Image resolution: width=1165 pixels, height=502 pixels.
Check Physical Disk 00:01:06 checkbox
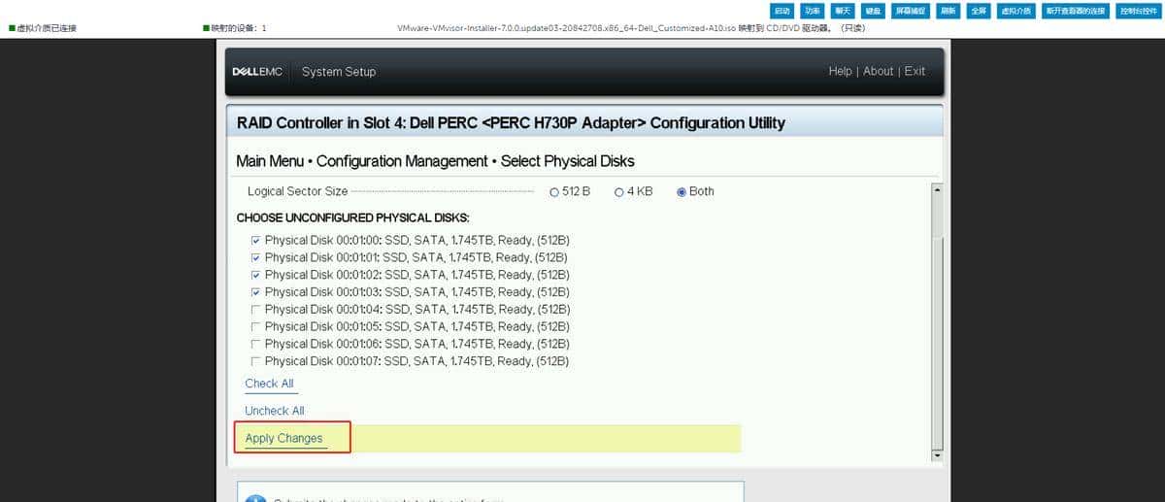point(255,344)
